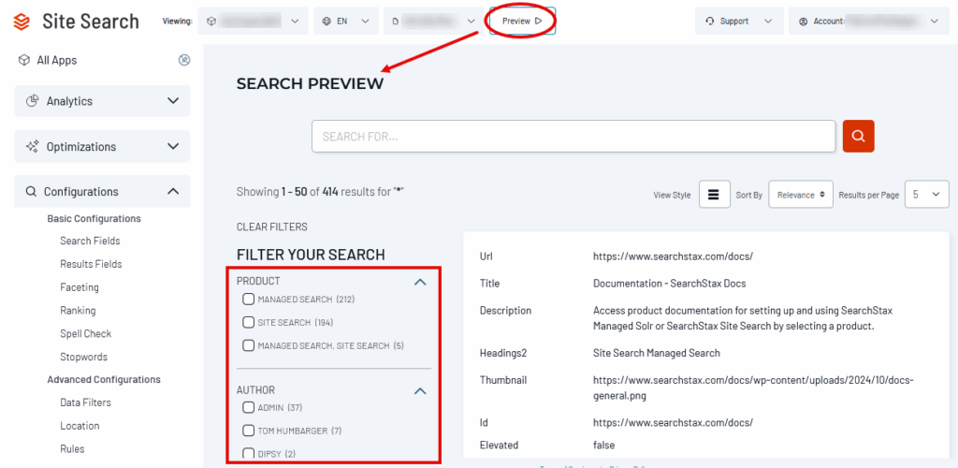Check Managed Search, Site Search (5) filter
The image size is (958, 468).
(248, 345)
